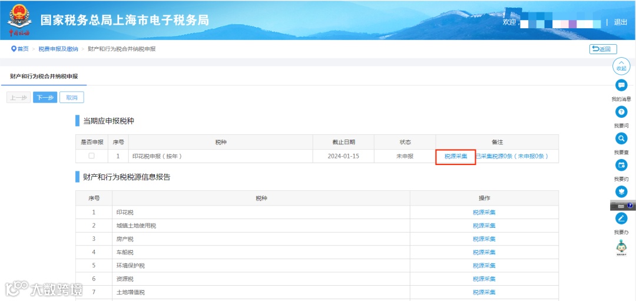Click the shield icon in sidebar
Screen dimensions: 636x301
tap(621, 191)
